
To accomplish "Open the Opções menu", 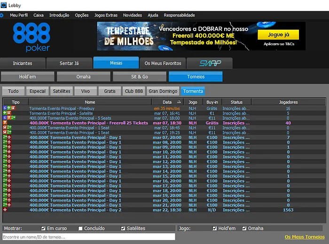I will [82, 15].
